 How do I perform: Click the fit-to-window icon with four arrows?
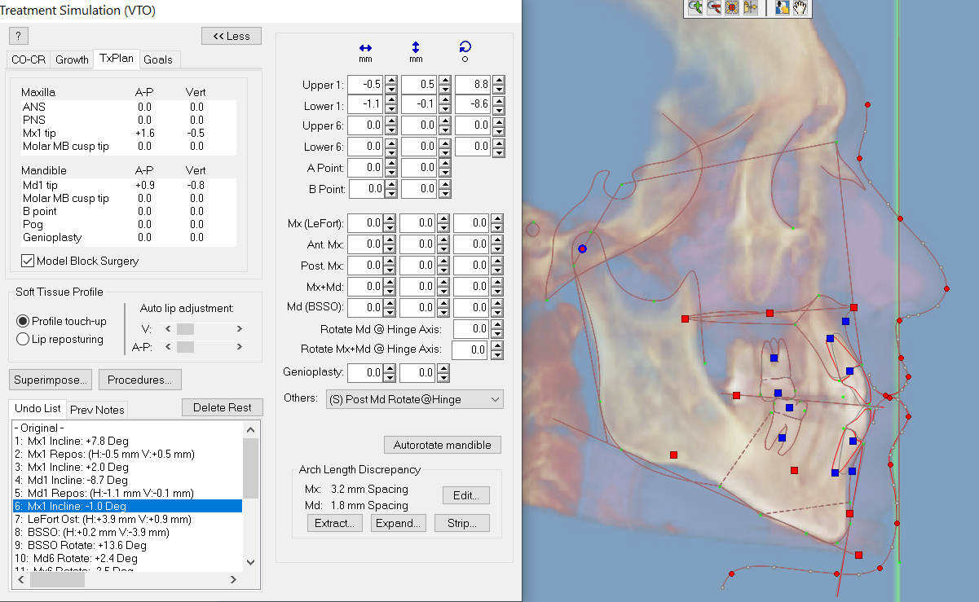[731, 7]
